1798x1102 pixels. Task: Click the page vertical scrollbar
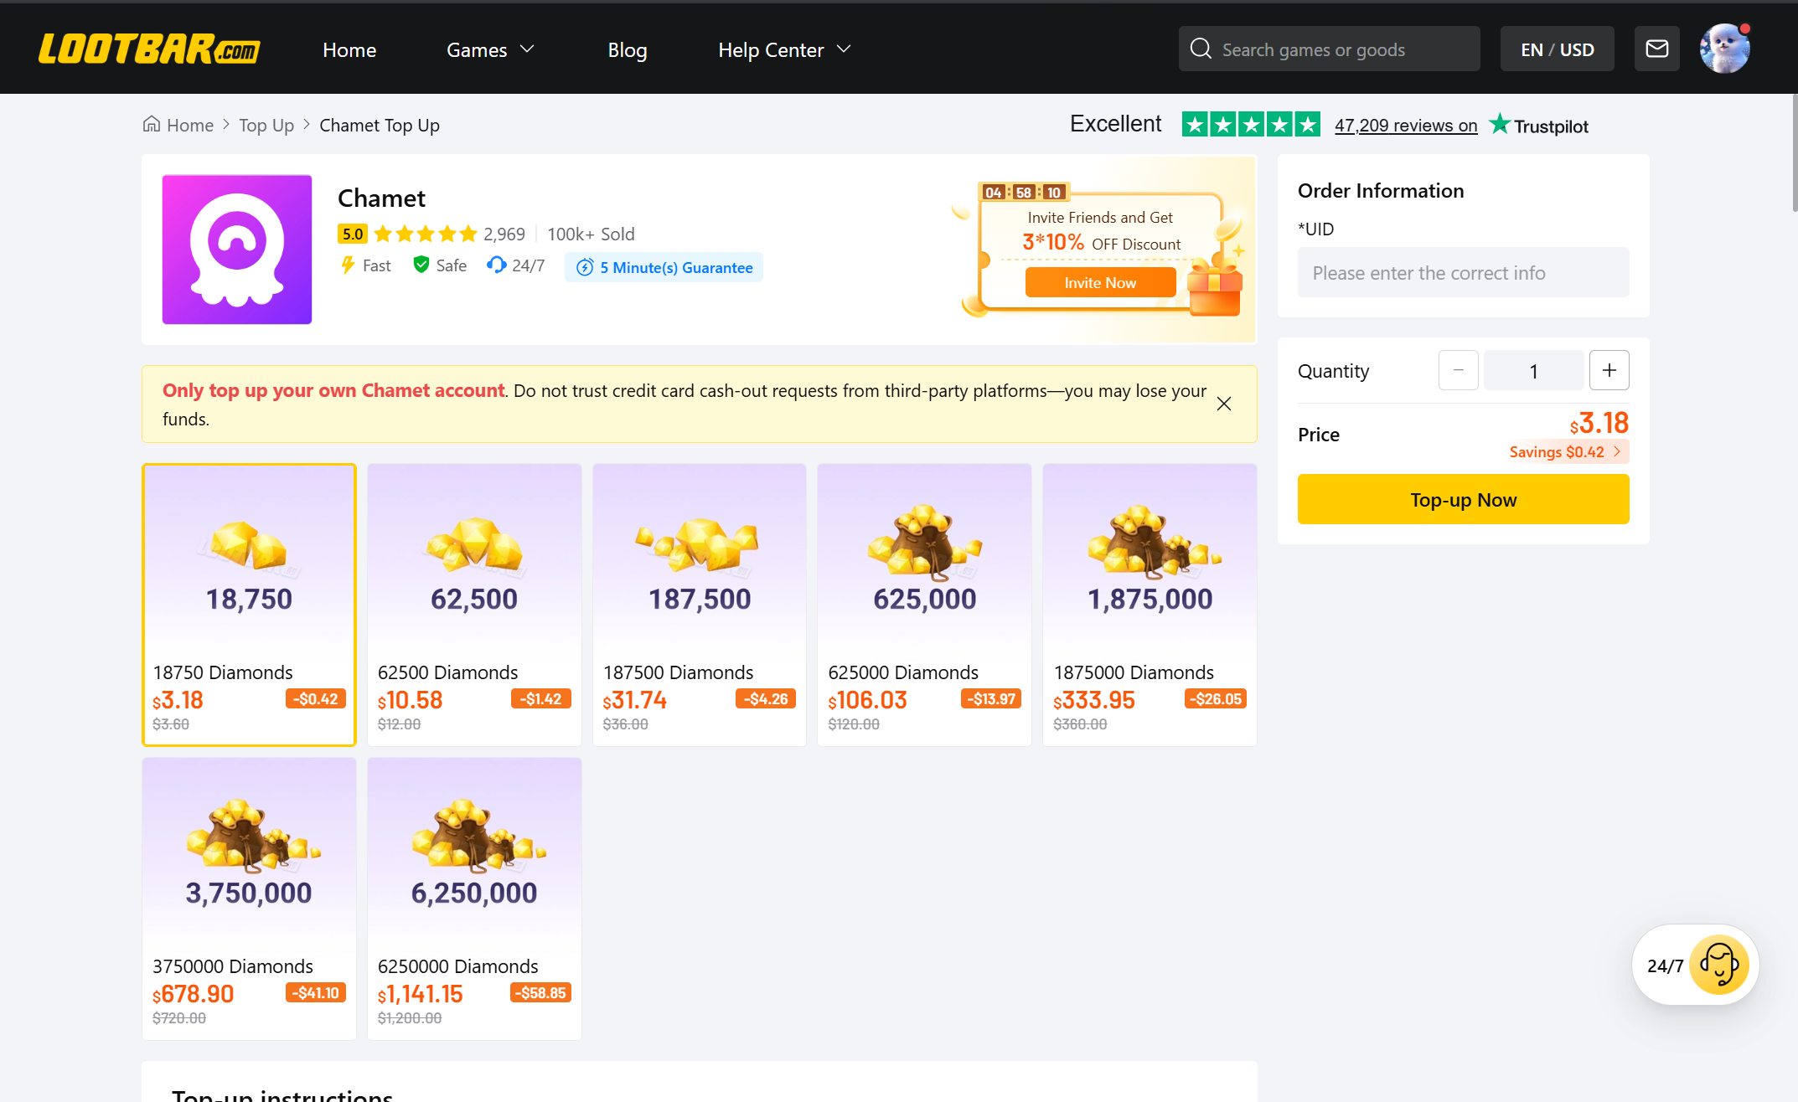pos(1794,152)
